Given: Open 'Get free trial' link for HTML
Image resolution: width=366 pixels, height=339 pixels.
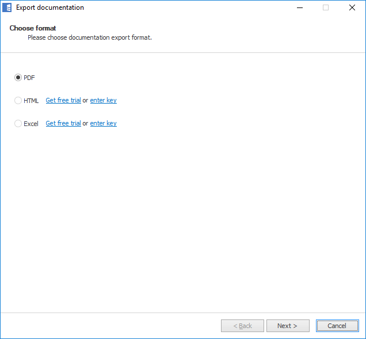Looking at the screenshot, I should [x=63, y=101].
